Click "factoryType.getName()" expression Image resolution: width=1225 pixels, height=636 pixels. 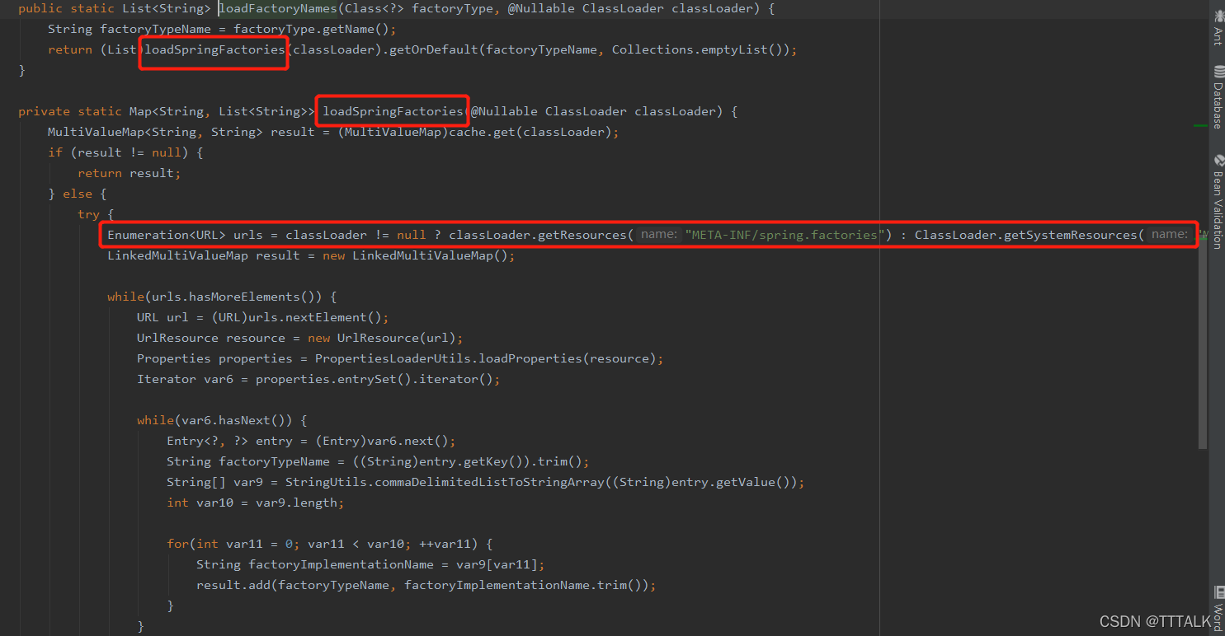(311, 29)
